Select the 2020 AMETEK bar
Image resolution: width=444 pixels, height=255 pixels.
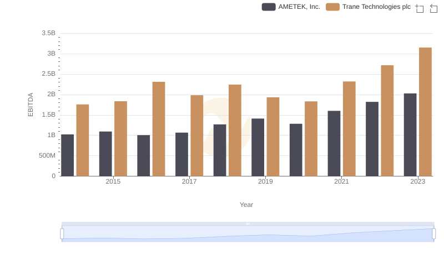[x=296, y=150]
